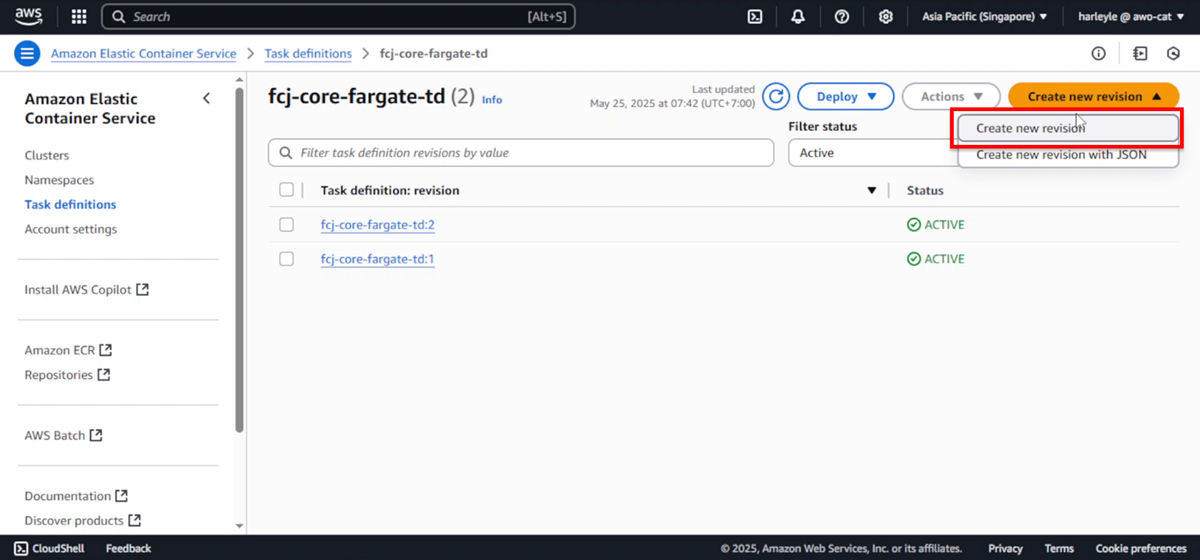Viewport: 1200px width, 560px height.
Task: Click the sidebar scroll up arrow
Action: click(x=239, y=80)
